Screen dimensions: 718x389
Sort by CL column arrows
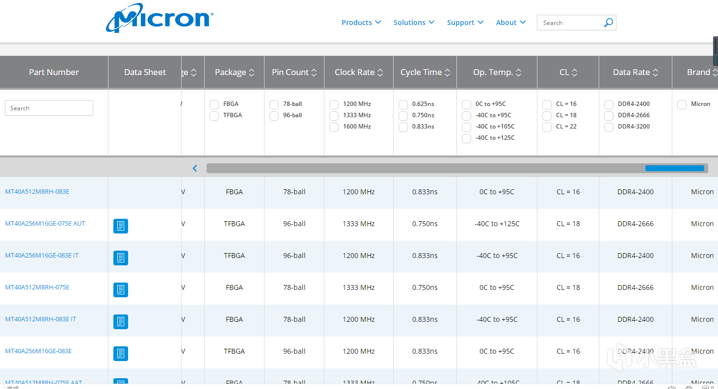pos(575,73)
